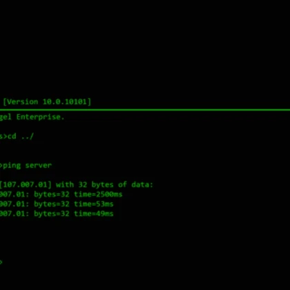Select the word data: in ping header

(x=142, y=184)
